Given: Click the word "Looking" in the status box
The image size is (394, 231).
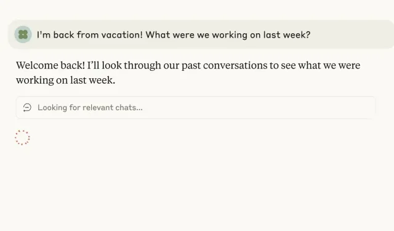Looking at the screenshot, I should pos(52,108).
